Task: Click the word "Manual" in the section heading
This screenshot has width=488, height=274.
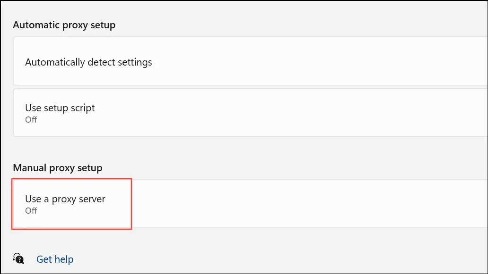Action: 30,168
